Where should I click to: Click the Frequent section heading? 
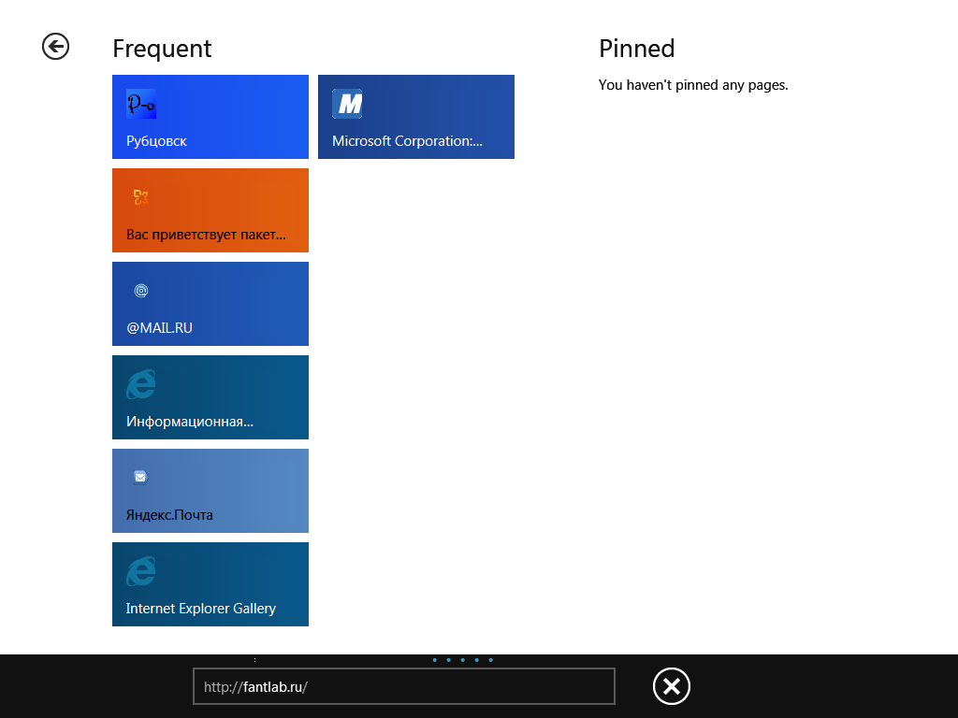coord(162,49)
